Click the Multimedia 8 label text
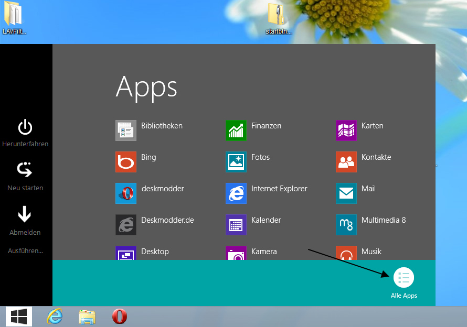 coord(384,220)
